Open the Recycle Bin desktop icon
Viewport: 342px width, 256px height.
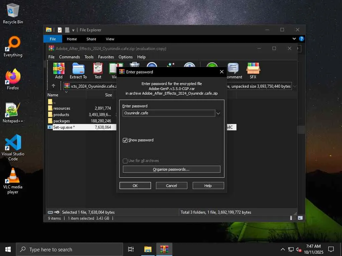click(13, 13)
